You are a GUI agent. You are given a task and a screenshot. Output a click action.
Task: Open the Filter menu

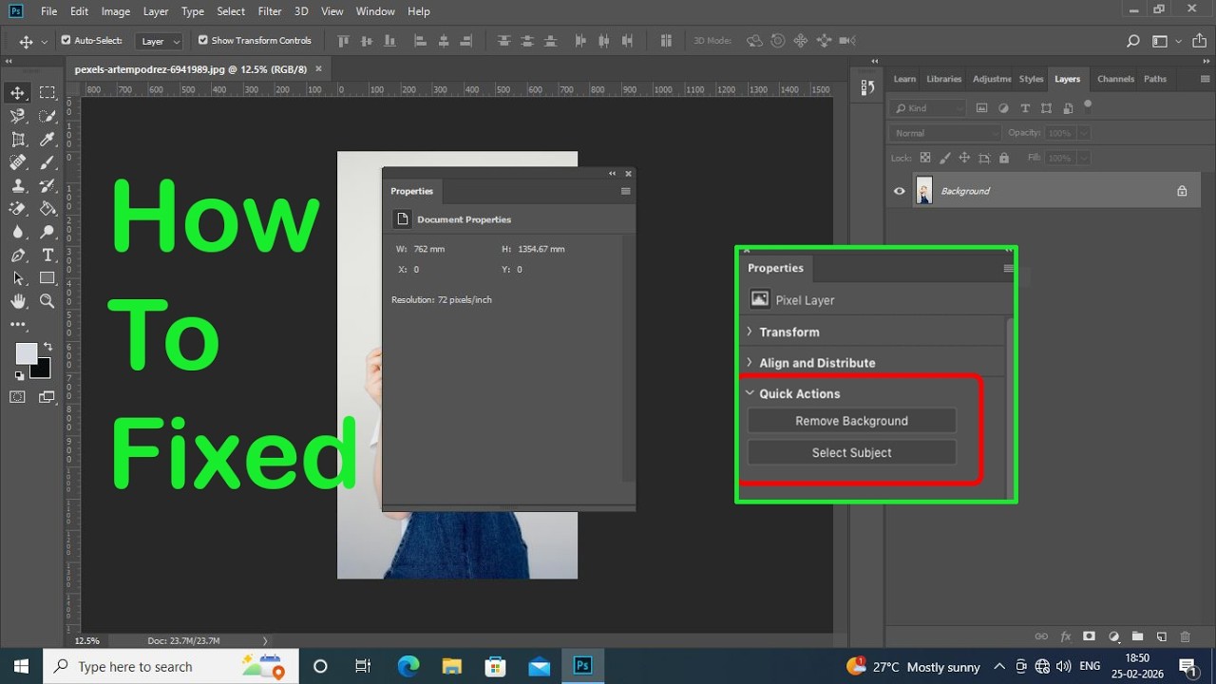click(x=270, y=11)
